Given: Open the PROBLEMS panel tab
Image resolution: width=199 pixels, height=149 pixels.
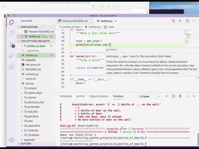Looking at the screenshot, I should 66,96.
